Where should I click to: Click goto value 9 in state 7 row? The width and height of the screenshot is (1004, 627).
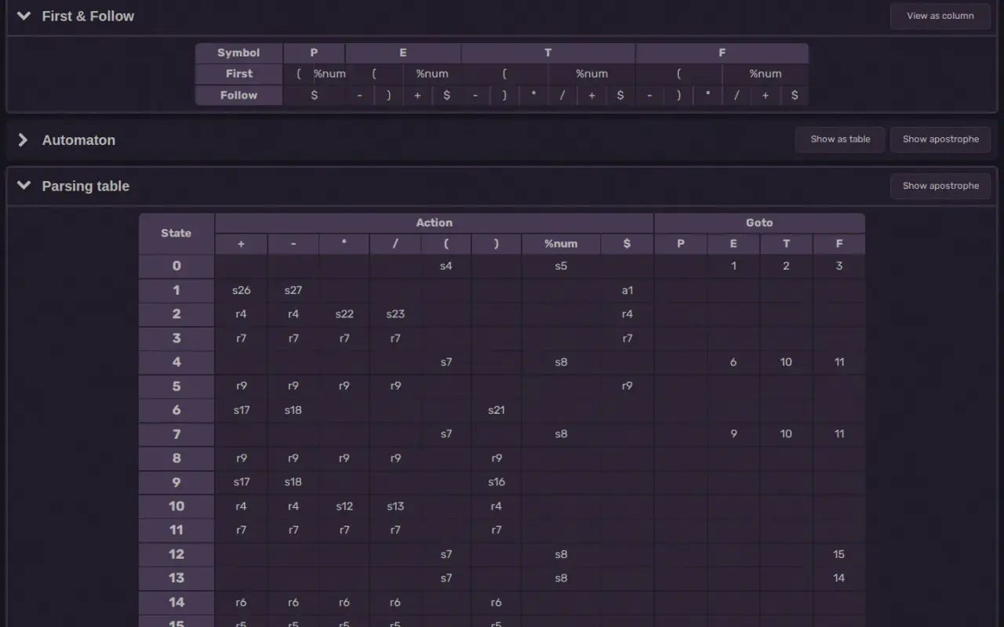click(x=733, y=433)
